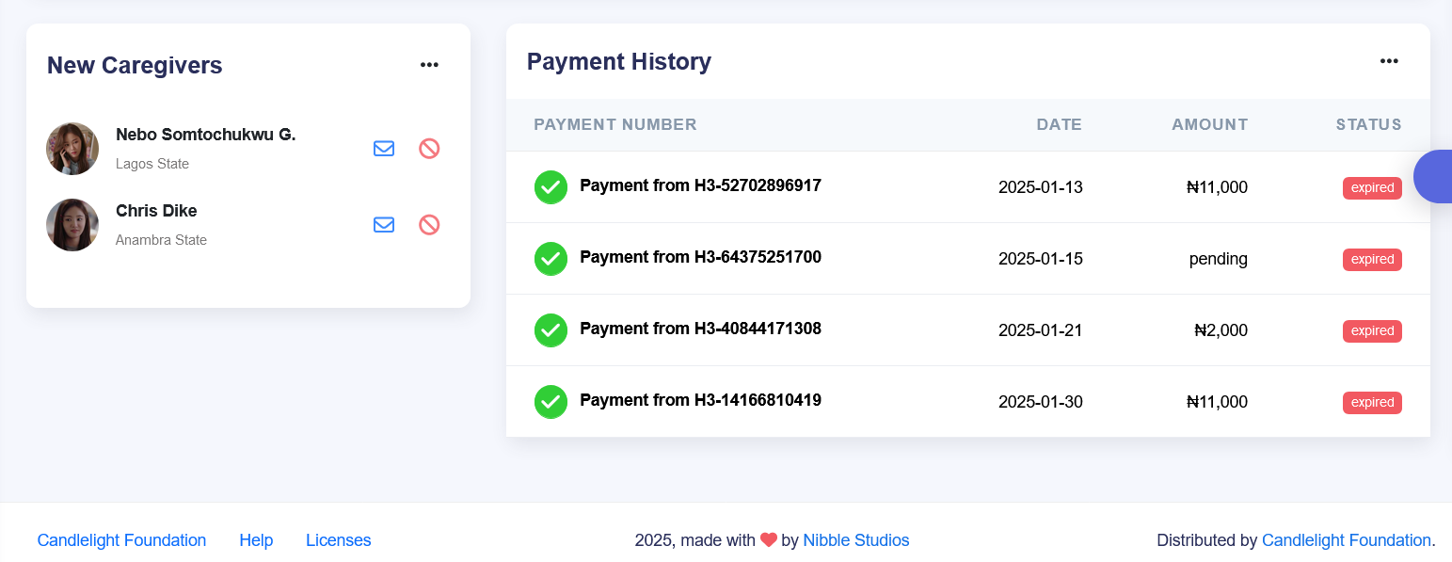Visit the Nibble Studios link
Viewport: 1452px width, 562px height.
[855, 540]
